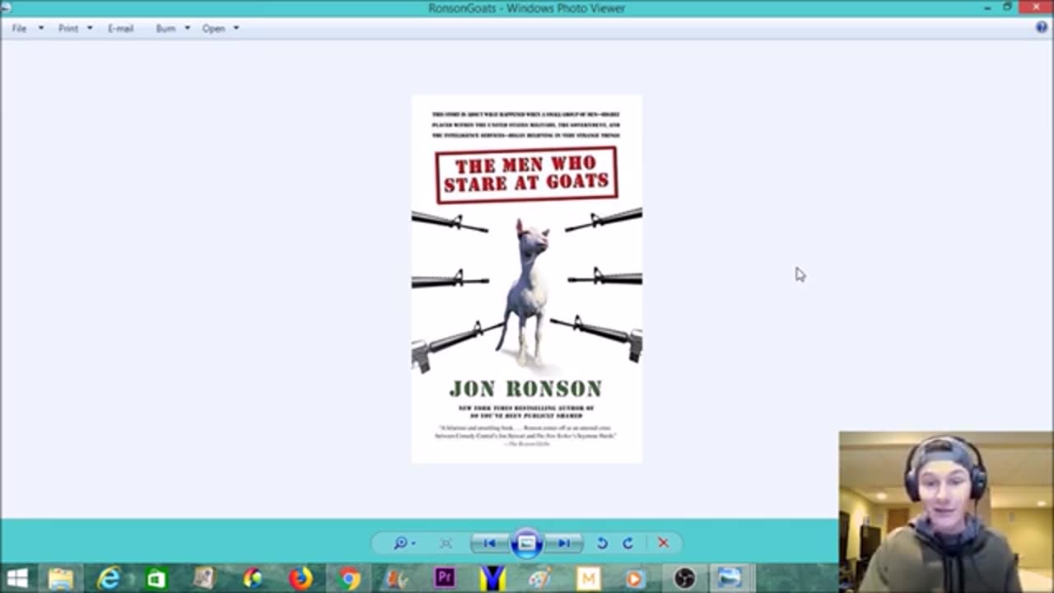1054x593 pixels.
Task: Expand the Open dropdown arrow
Action: pos(236,28)
